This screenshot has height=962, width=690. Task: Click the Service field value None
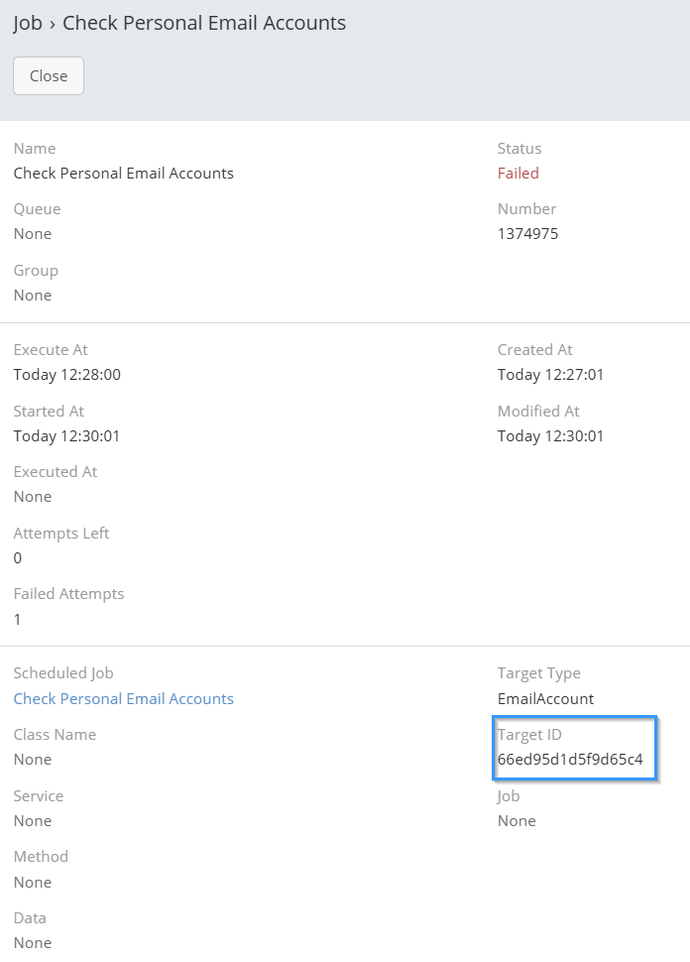point(32,821)
